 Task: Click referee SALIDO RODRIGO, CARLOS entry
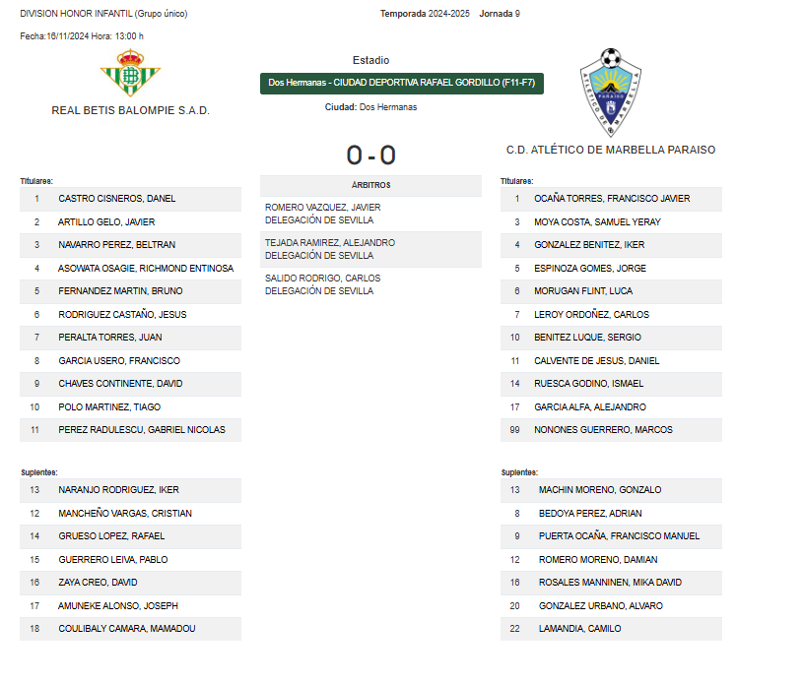click(322, 279)
